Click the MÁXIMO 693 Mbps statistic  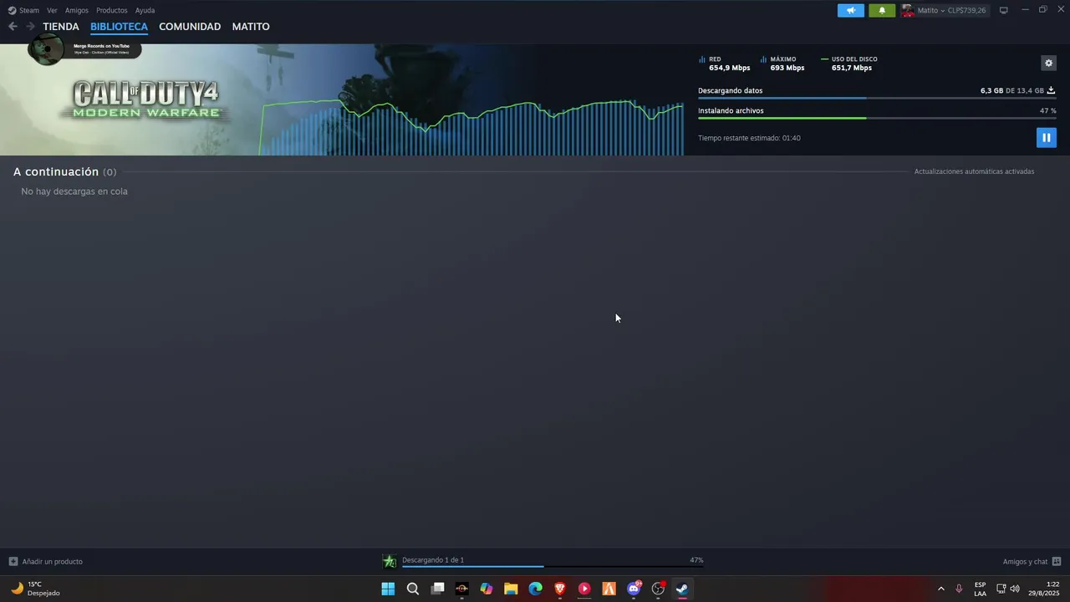tap(782, 64)
